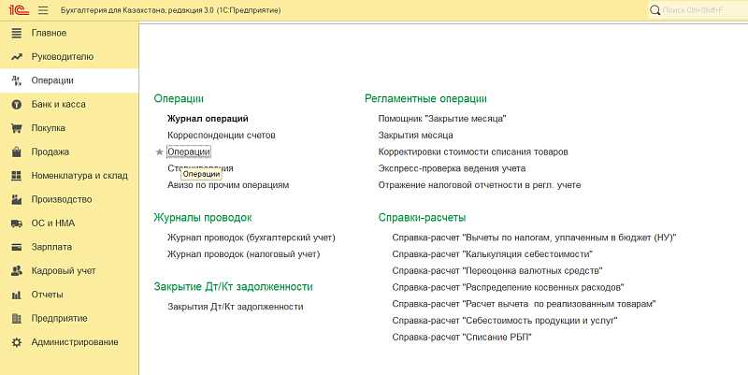The image size is (748, 375).
Task: Launch Помощник "Закрытие месяца"
Action: coord(441,119)
